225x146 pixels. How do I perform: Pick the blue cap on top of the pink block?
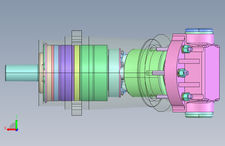(199, 30)
